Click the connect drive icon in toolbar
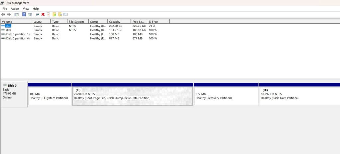Screen dimensions: 340x154 point(37,15)
